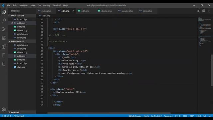Viewport: 213px width, 120px height.
Task: Click line number 59 in gutter
Action: [42, 89]
